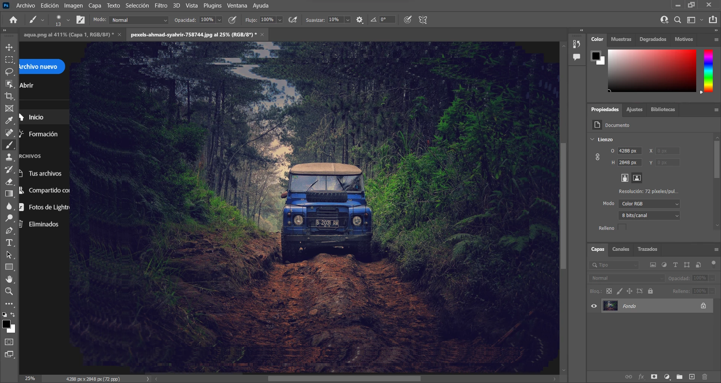Image resolution: width=721 pixels, height=383 pixels.
Task: Open Tus archivos
Action: [45, 173]
